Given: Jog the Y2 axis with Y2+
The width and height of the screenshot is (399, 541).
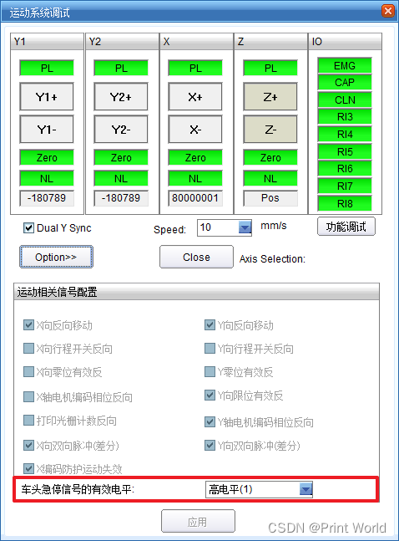Looking at the screenshot, I should pyautogui.click(x=121, y=97).
